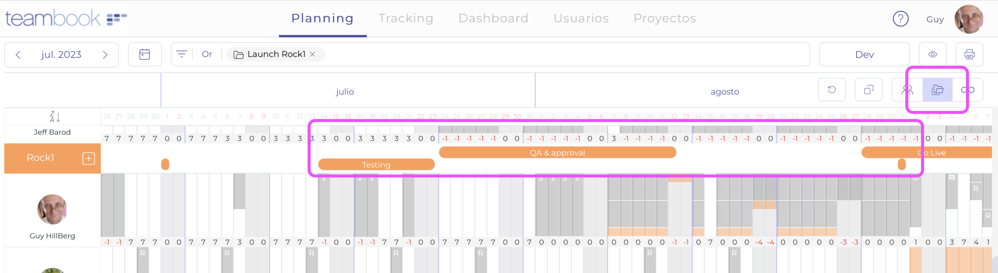This screenshot has height=273, width=998.
Task: Click the plus icon on Rock1 row
Action: 88,158
